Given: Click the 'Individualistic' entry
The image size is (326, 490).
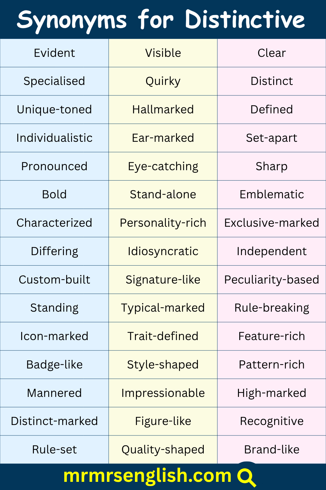Looking at the screenshot, I should pos(54,138).
